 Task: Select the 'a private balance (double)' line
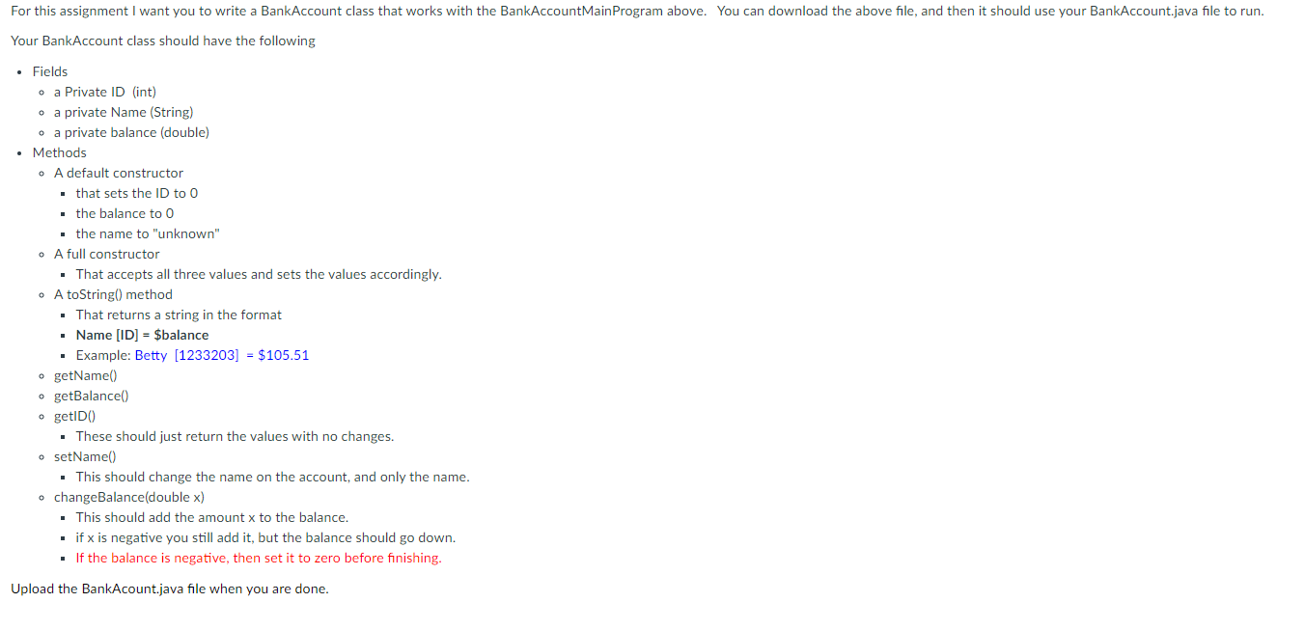[131, 132]
